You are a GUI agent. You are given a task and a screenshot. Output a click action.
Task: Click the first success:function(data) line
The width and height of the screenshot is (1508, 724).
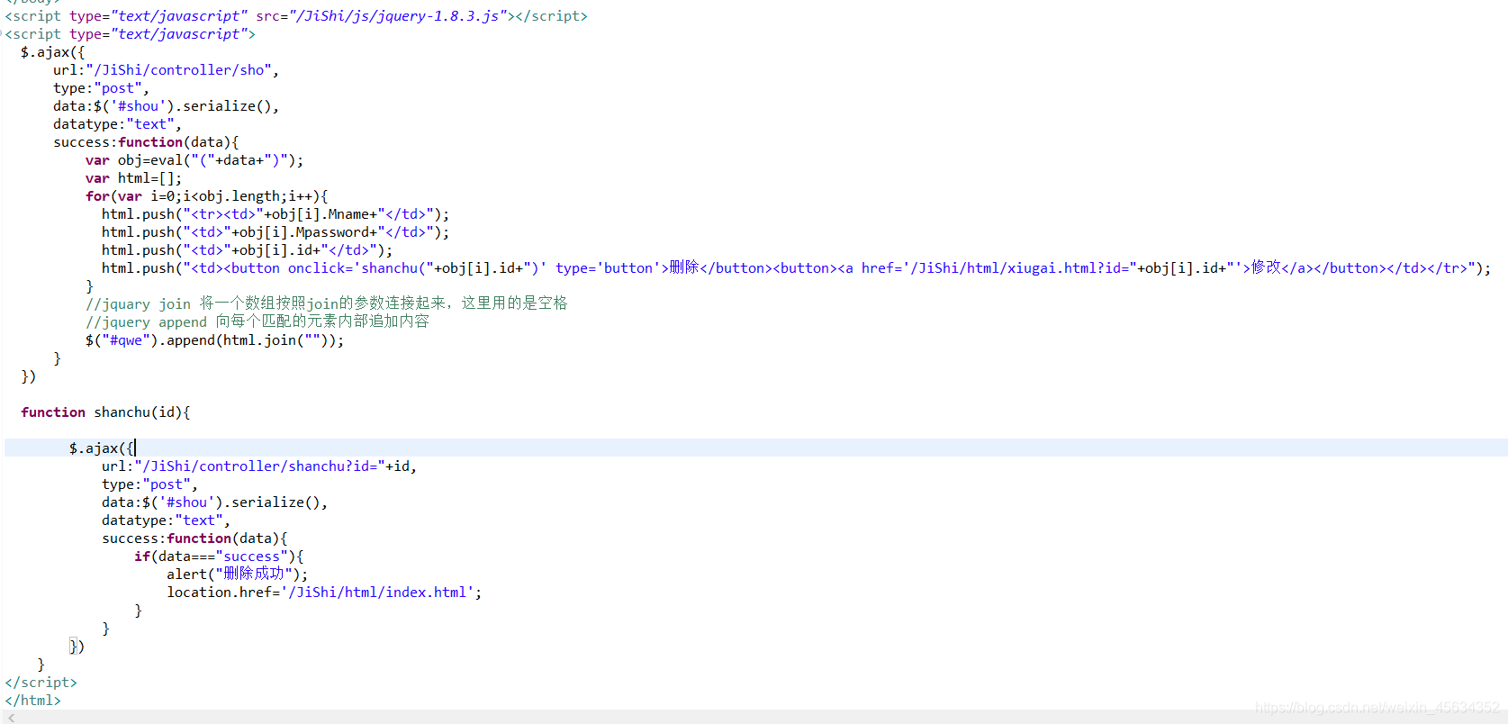pyautogui.click(x=146, y=142)
